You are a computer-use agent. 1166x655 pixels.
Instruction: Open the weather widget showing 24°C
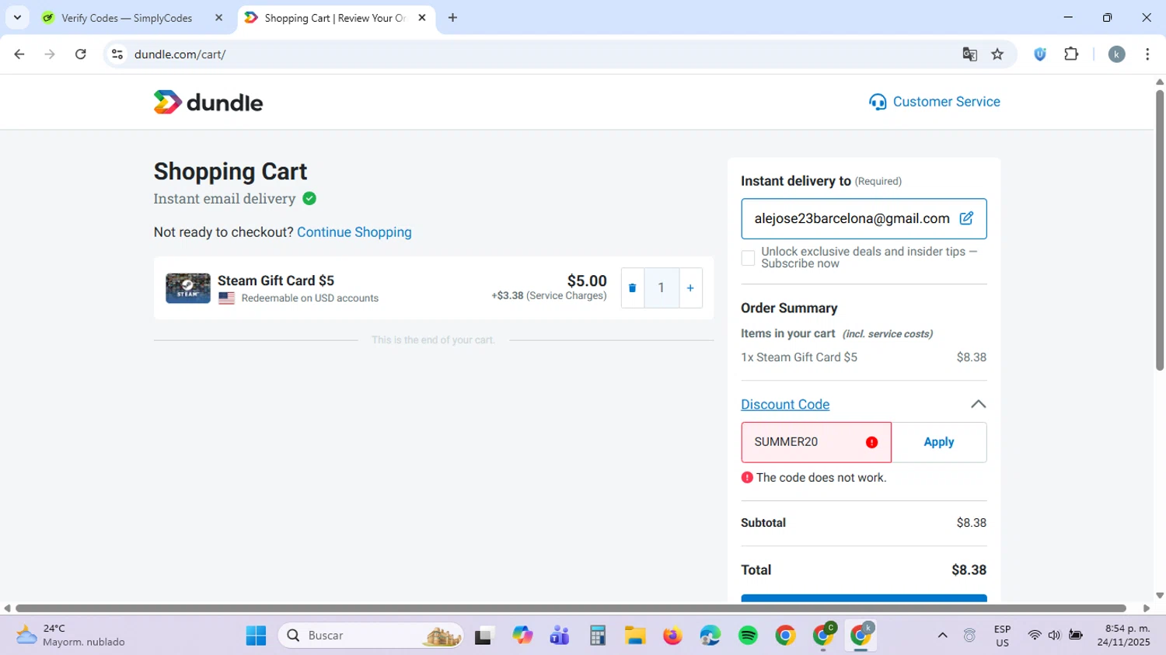pos(70,636)
